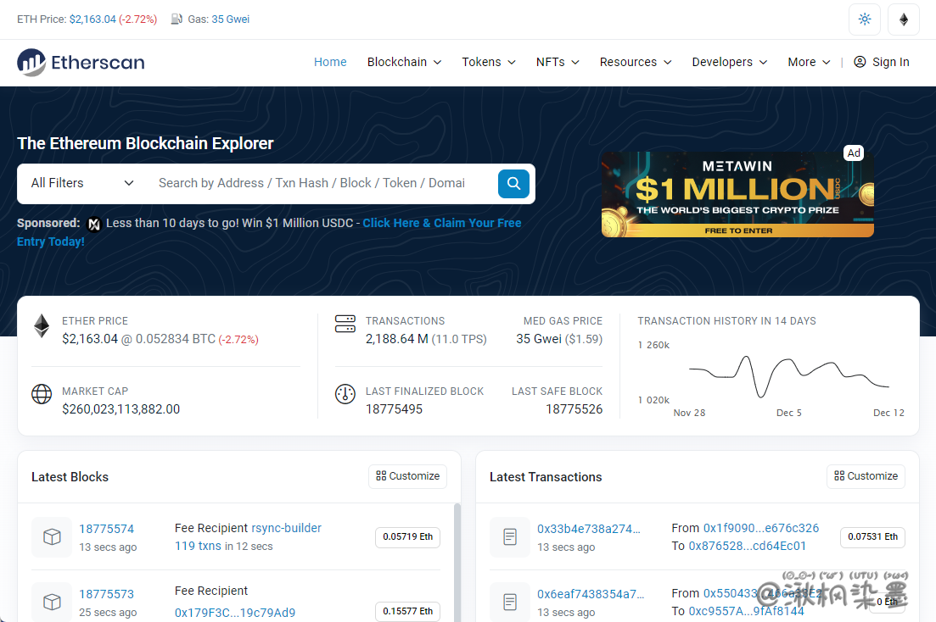The height and width of the screenshot is (622, 936).
Task: Click the Ethereum network icon at top right
Action: [903, 19]
